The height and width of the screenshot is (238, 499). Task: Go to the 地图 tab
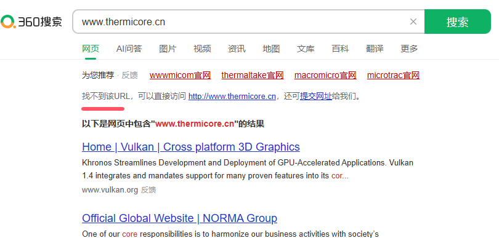click(271, 49)
